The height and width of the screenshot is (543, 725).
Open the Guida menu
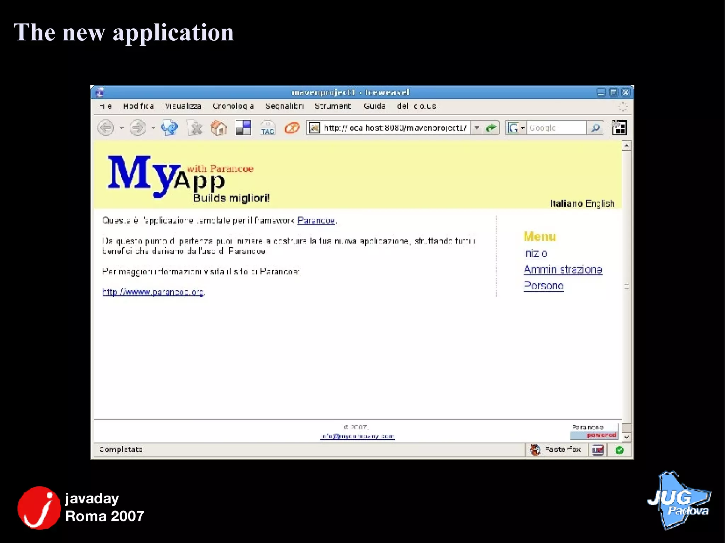pos(375,106)
